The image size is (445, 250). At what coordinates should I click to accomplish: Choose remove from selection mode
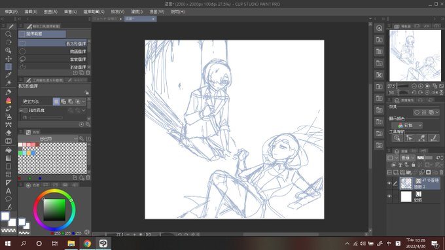pyautogui.click(x=71, y=101)
